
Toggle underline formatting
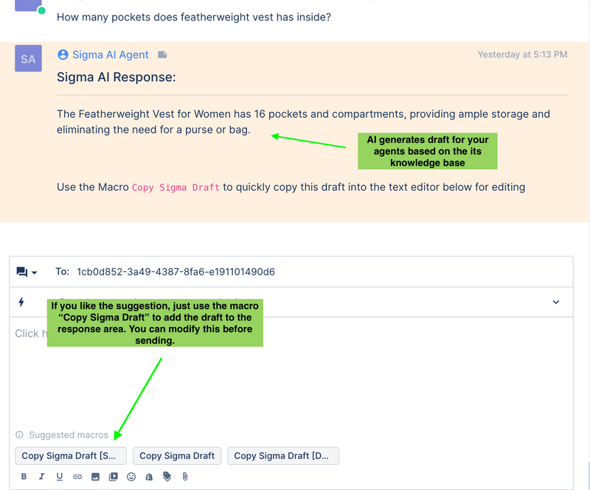60,477
